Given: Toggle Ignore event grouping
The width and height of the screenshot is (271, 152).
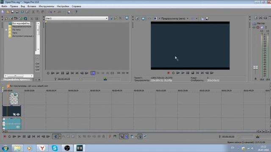Looking at the screenshot, I should coord(145,136).
